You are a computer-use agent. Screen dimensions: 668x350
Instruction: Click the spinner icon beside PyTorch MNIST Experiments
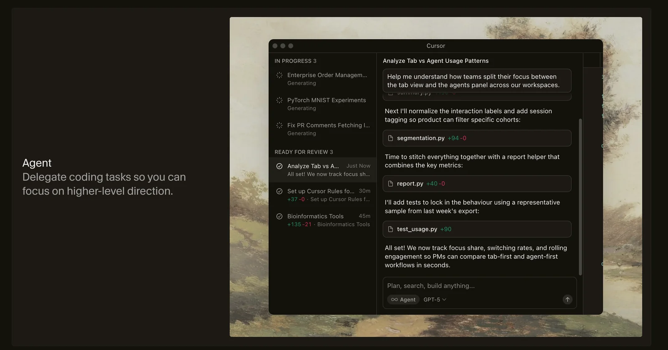(x=279, y=100)
